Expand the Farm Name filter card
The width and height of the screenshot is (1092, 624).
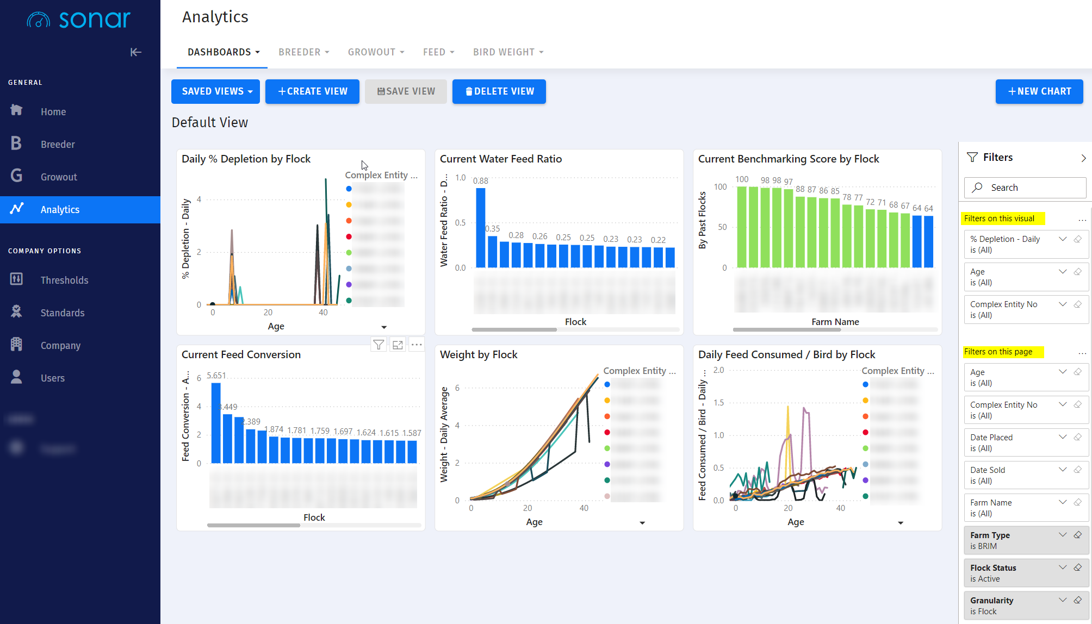[x=1063, y=502]
